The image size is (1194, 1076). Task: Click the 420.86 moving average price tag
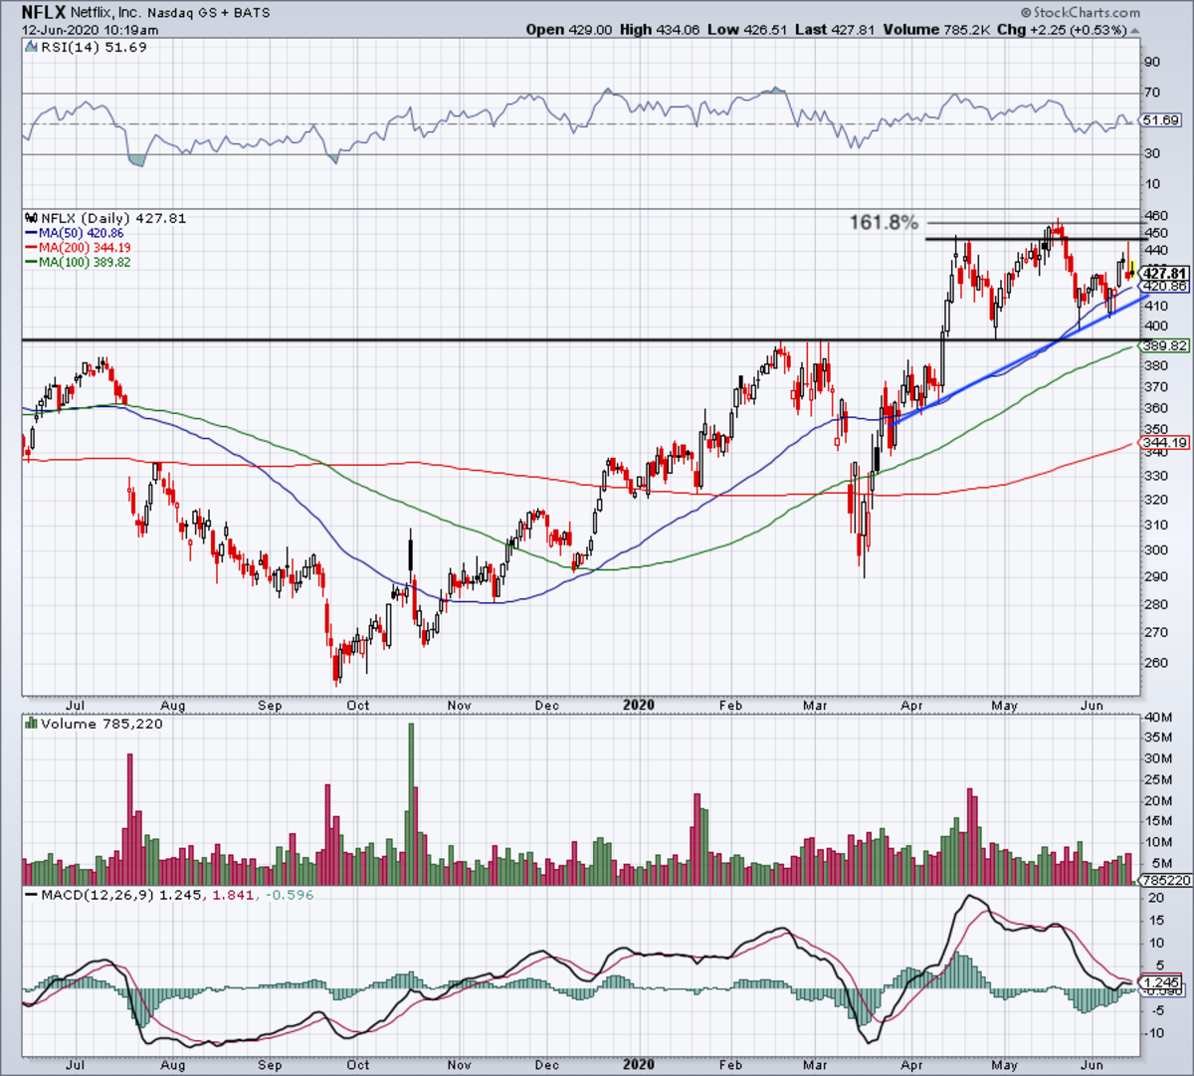[x=1164, y=286]
